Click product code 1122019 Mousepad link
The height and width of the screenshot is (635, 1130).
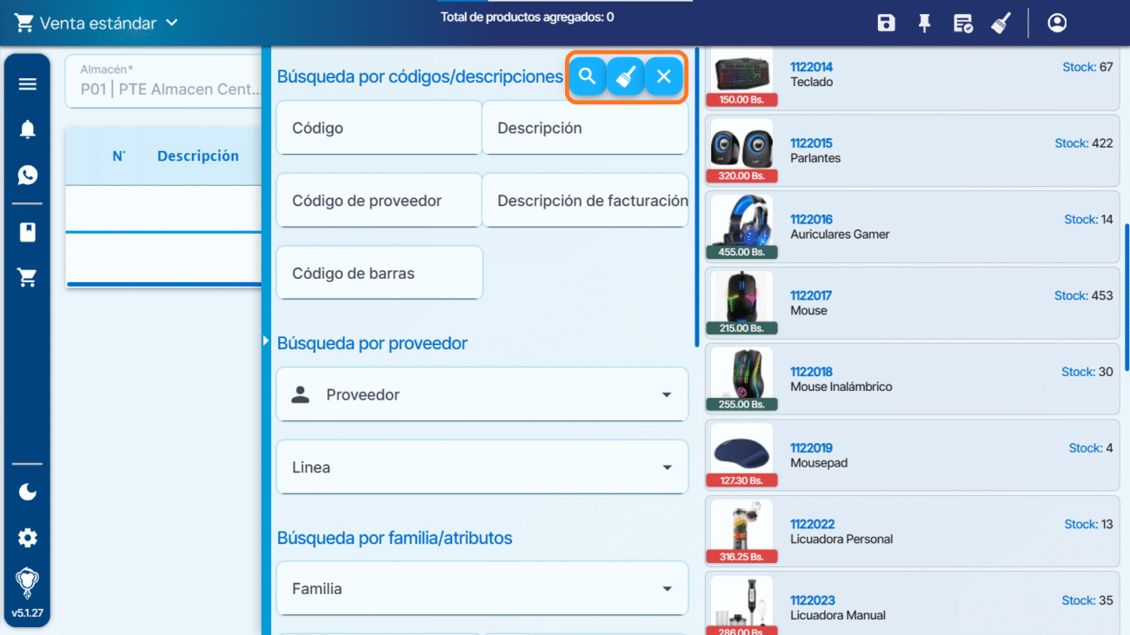[811, 448]
